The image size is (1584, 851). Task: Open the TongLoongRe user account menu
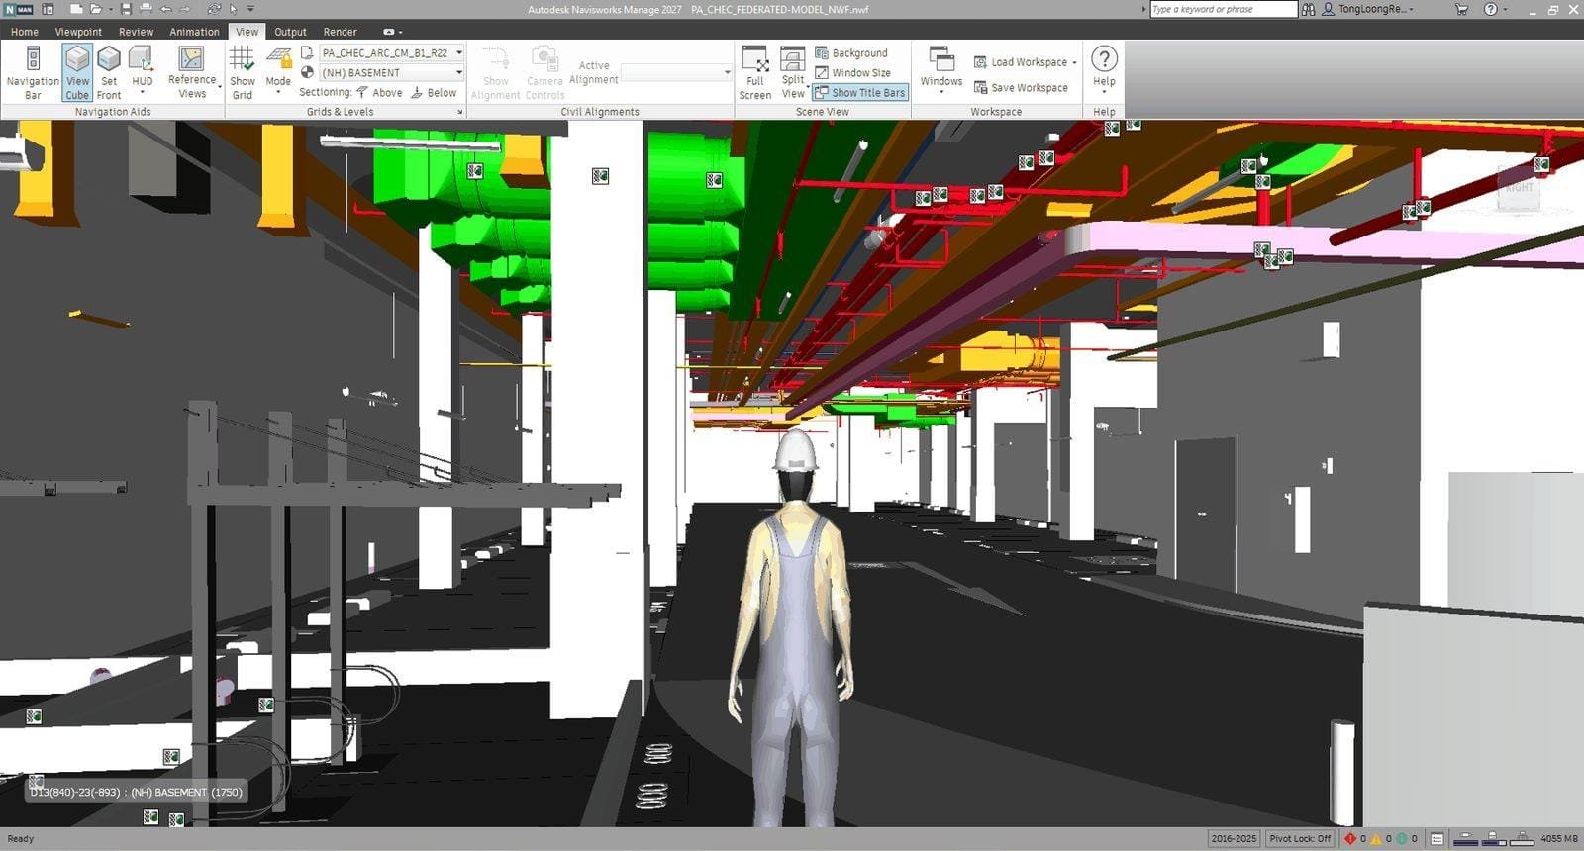1368,9
